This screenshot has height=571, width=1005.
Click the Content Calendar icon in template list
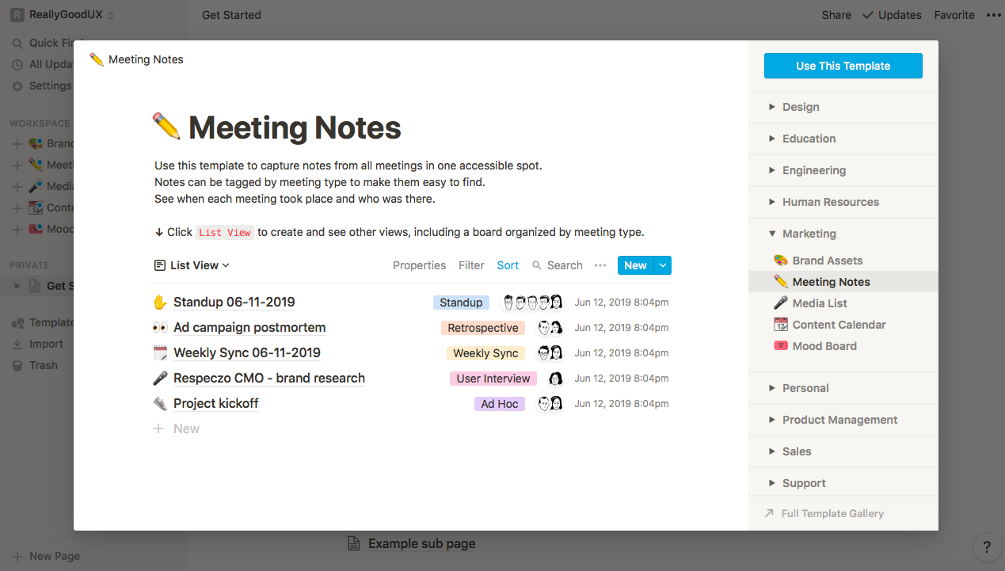[x=780, y=325]
